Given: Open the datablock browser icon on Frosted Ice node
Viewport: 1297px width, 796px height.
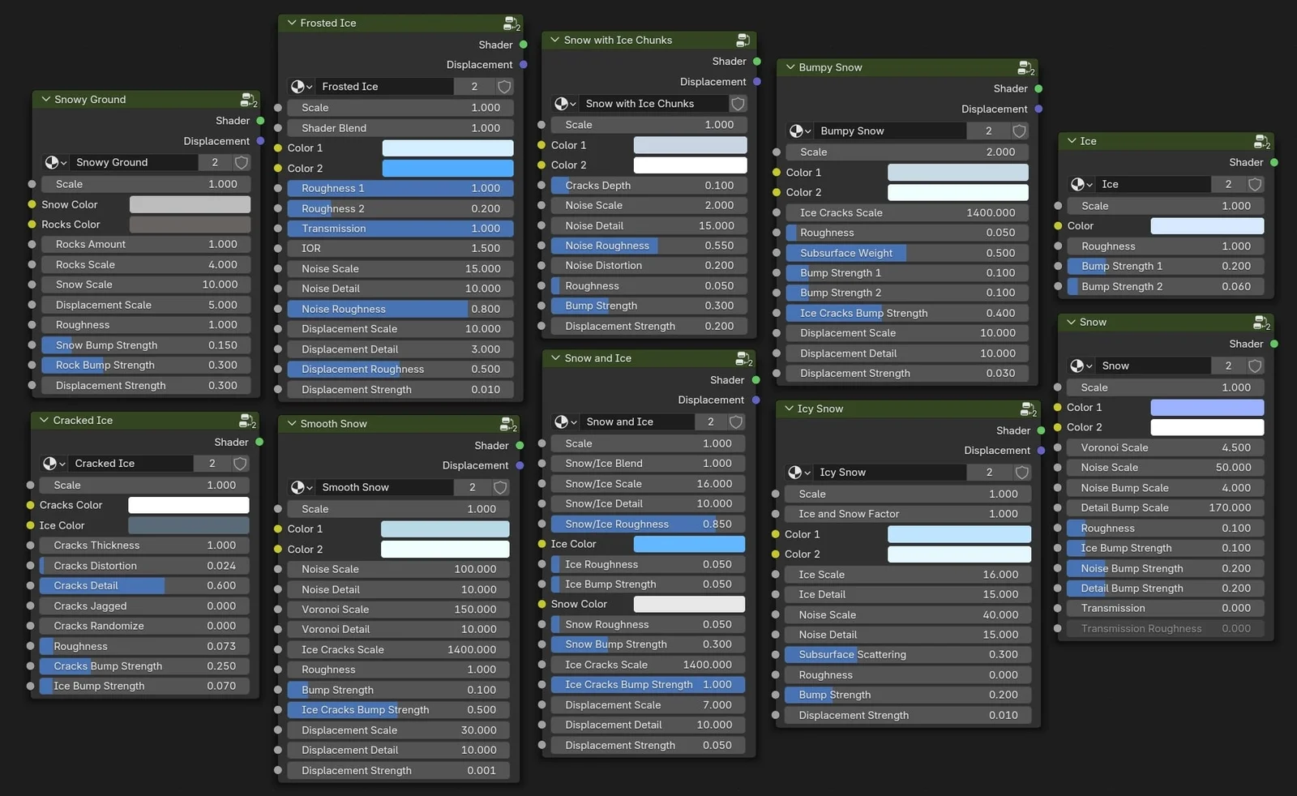Looking at the screenshot, I should (x=300, y=87).
